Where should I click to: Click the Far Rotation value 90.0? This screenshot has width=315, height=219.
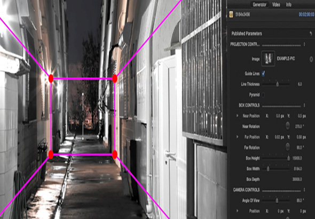coord(300,148)
